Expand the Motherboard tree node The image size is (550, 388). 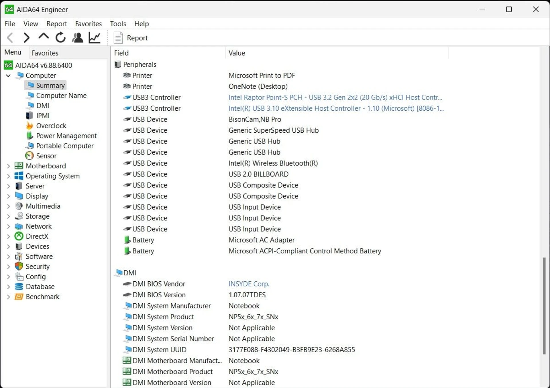tap(8, 166)
